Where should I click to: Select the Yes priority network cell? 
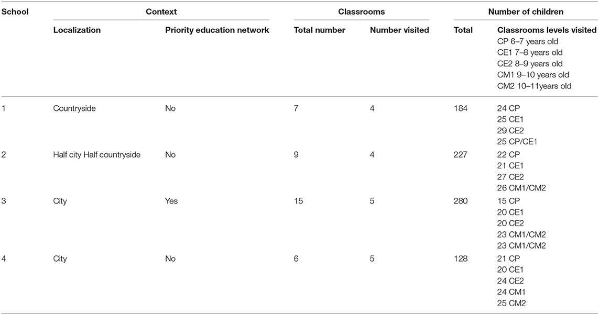(171, 201)
